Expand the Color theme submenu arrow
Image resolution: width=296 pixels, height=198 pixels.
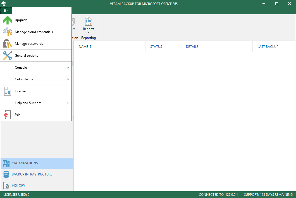[x=68, y=79]
